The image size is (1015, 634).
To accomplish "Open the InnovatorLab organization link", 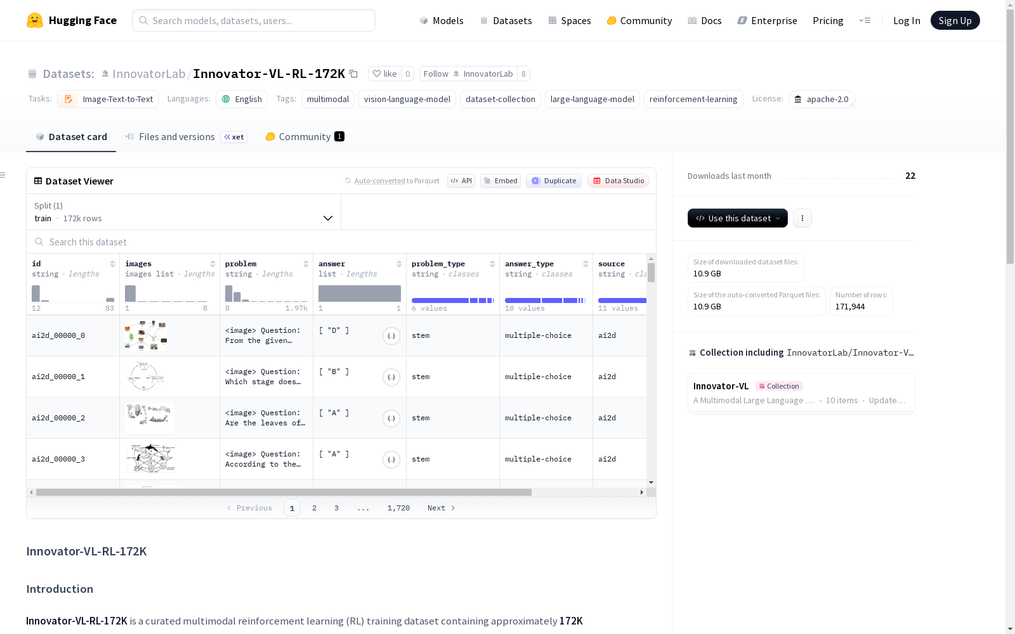I will 148,74.
